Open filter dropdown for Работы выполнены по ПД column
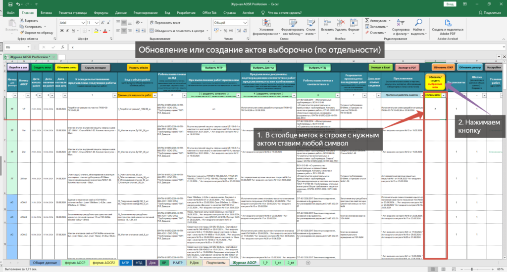507x272 pixels. click(184, 95)
